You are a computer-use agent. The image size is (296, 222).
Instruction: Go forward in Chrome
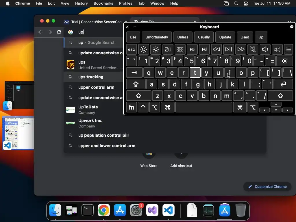pyautogui.click(x=50, y=32)
